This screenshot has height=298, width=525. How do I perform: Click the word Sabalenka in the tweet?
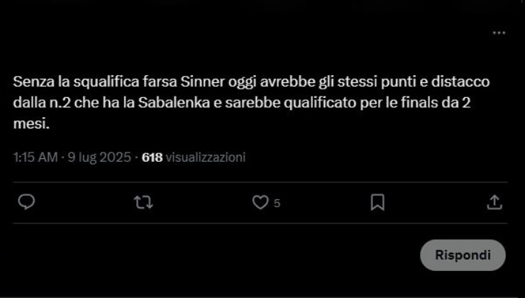[x=175, y=104]
